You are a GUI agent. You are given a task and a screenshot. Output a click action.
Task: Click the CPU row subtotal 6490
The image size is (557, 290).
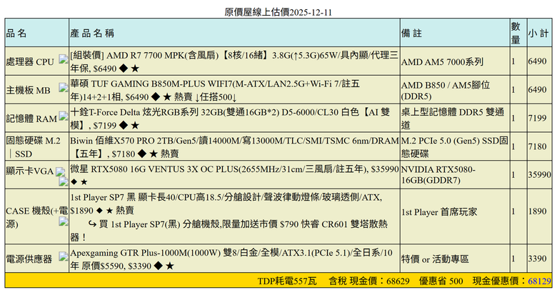pyautogui.click(x=537, y=61)
